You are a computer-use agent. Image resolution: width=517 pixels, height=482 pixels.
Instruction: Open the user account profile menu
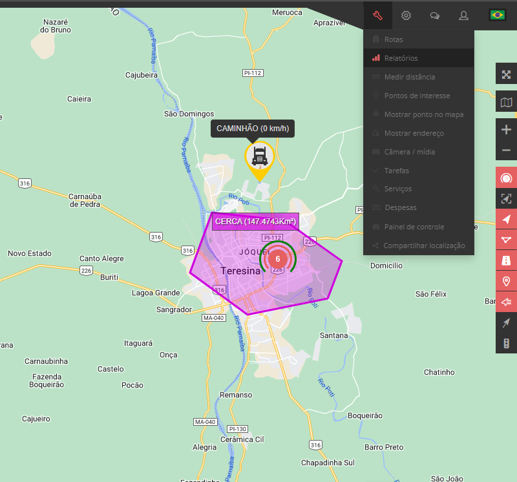pos(463,15)
